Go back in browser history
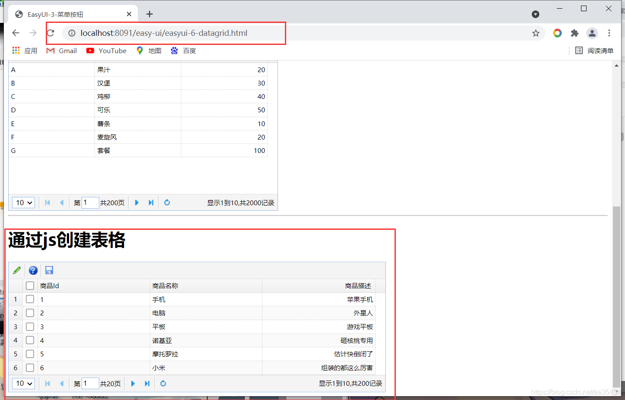 point(16,33)
